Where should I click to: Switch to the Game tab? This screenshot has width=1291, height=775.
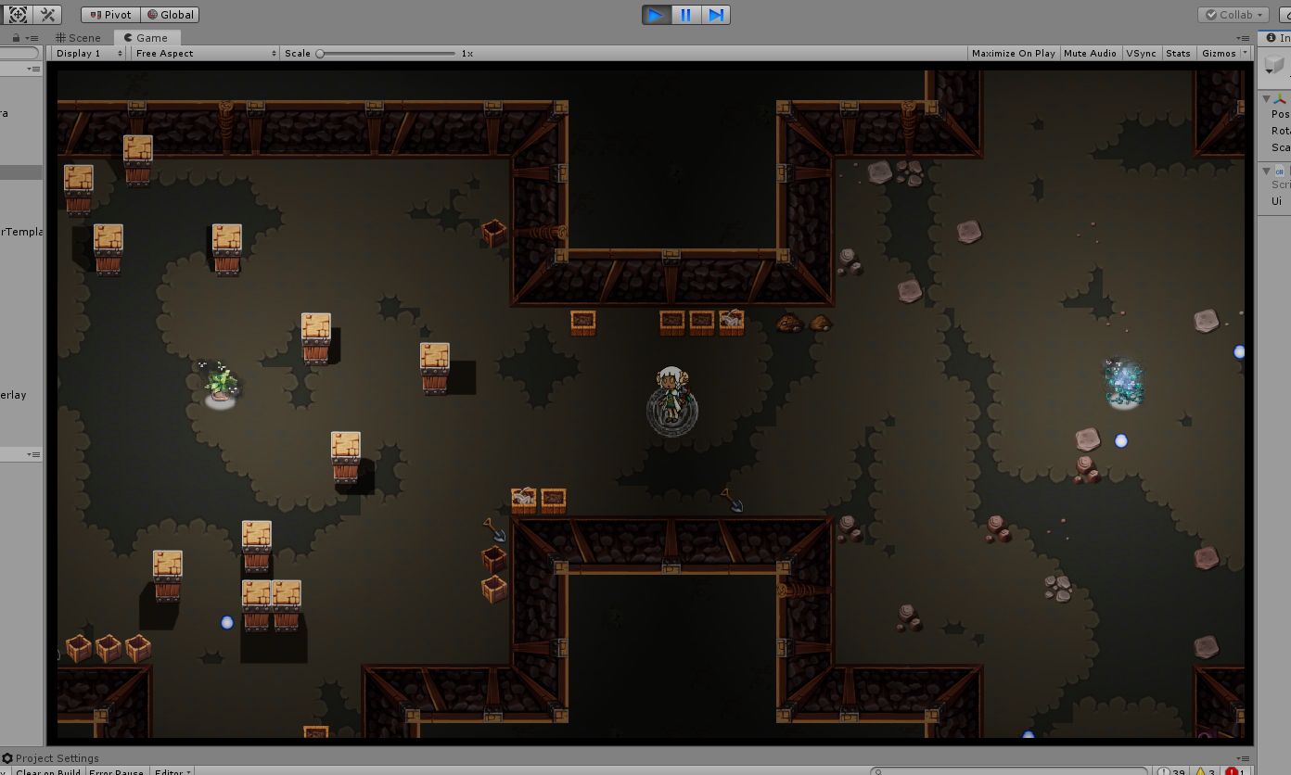point(147,38)
